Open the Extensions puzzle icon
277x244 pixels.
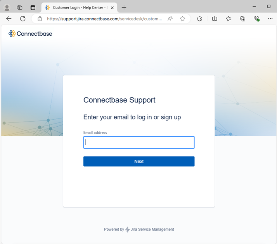[x=199, y=19]
